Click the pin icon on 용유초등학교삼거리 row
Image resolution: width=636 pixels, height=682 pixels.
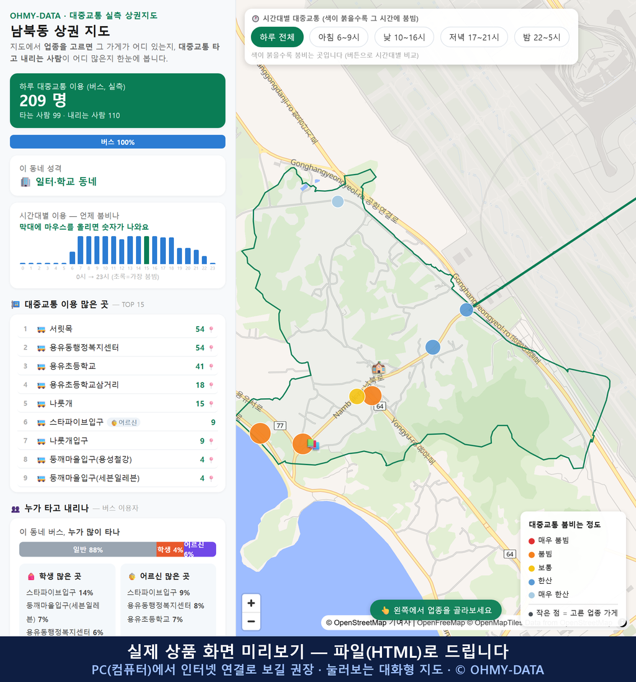(x=211, y=385)
